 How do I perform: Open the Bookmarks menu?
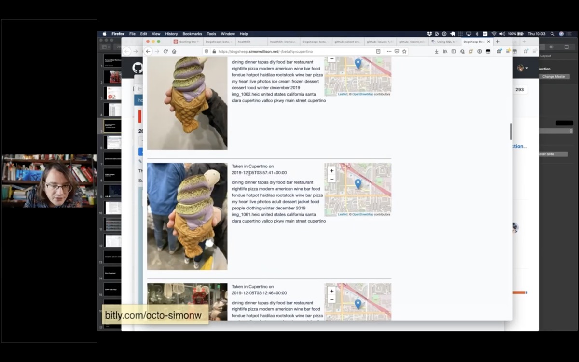(x=192, y=34)
